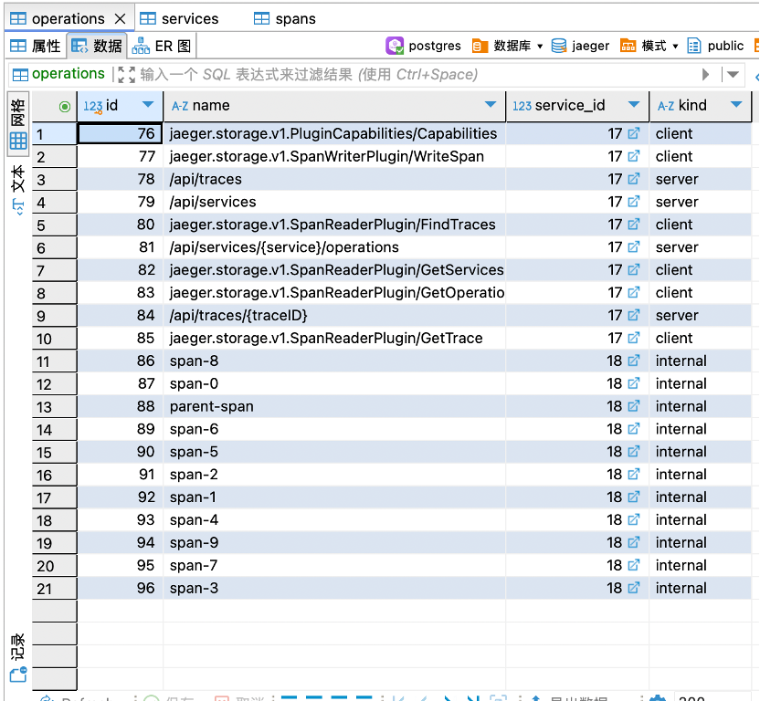
Task: Click the name column header
Action: 334,106
